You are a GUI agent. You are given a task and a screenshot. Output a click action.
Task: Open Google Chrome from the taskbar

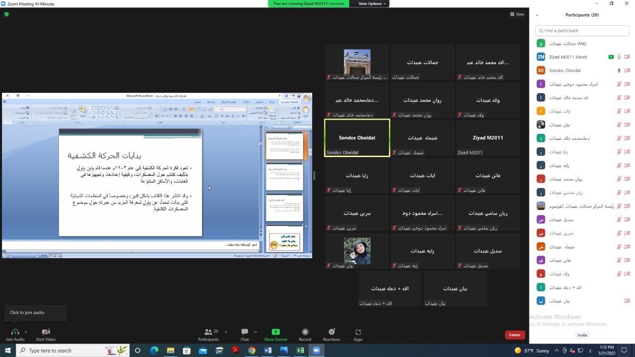pos(252,351)
